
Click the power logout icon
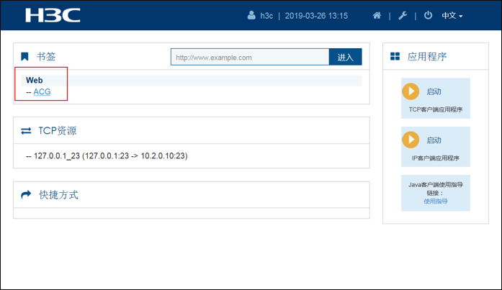[x=428, y=15]
